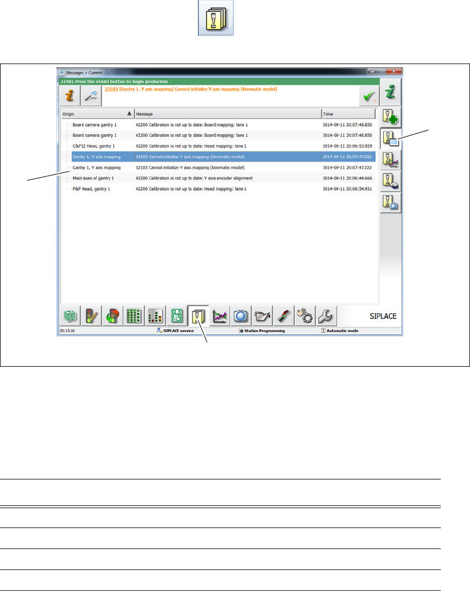
Task: Click the traffic light with pencil icon
Action: (x=92, y=316)
